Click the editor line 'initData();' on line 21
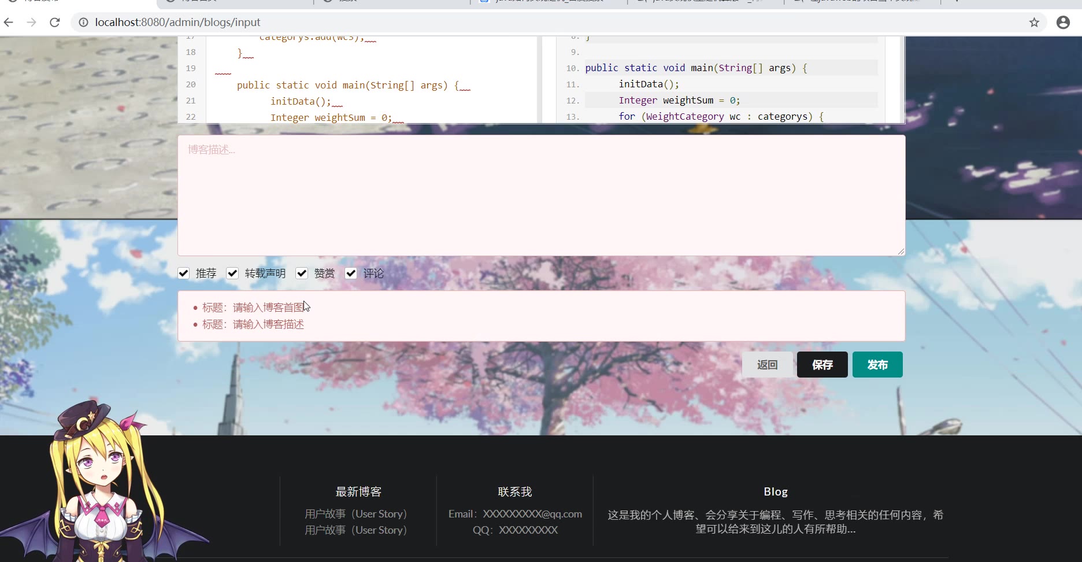This screenshot has width=1082, height=562. [301, 101]
